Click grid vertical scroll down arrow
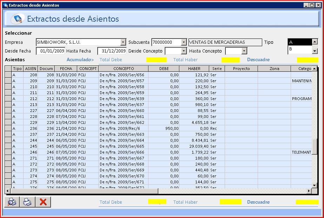Viewport: 324px width, 218px height. point(314,185)
